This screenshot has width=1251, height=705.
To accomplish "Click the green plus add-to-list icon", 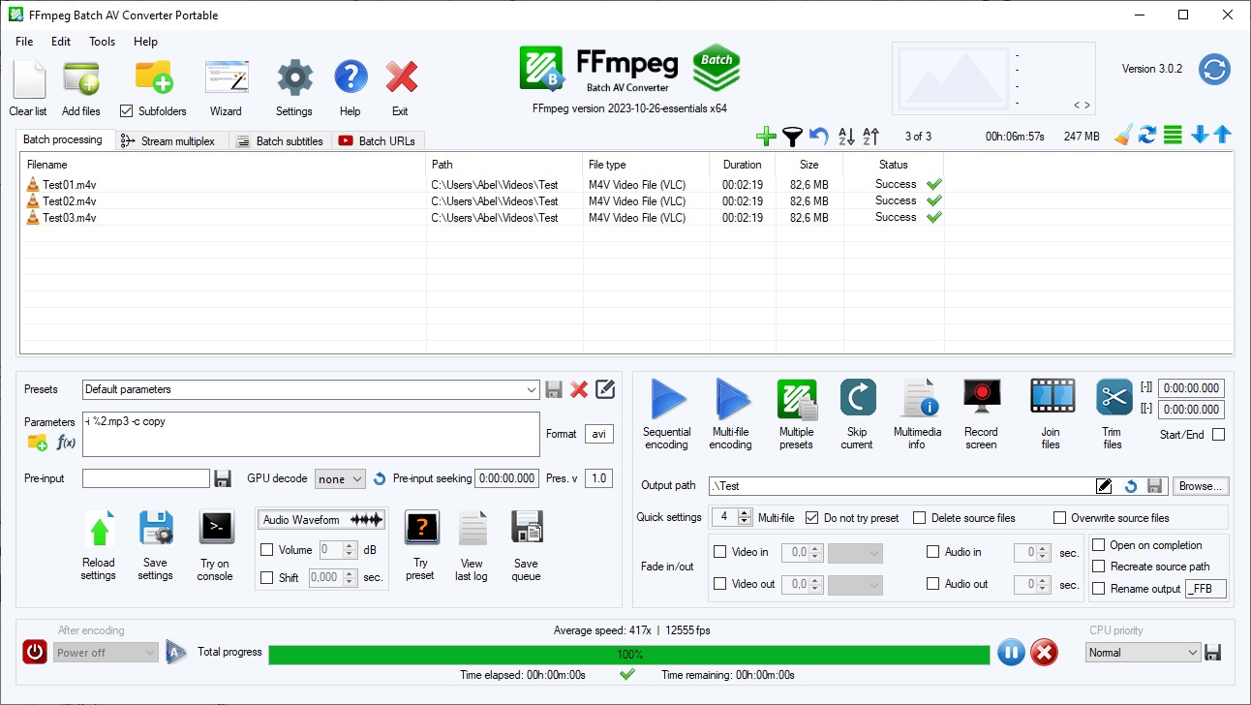I will coord(766,137).
